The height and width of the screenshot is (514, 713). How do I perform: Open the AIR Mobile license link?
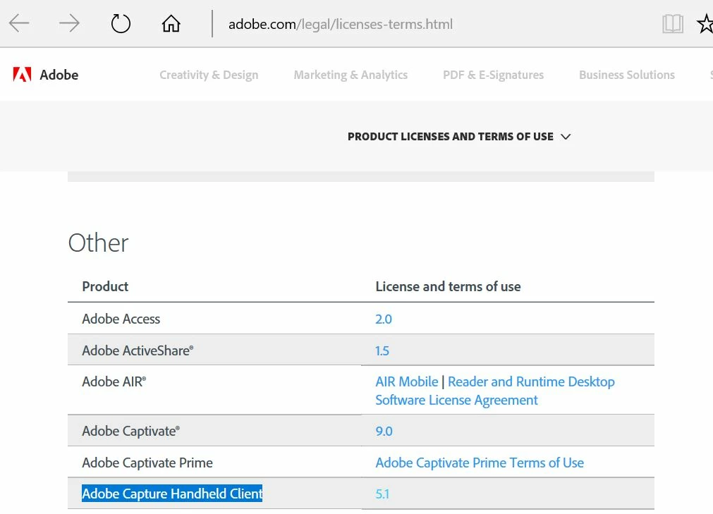point(406,381)
